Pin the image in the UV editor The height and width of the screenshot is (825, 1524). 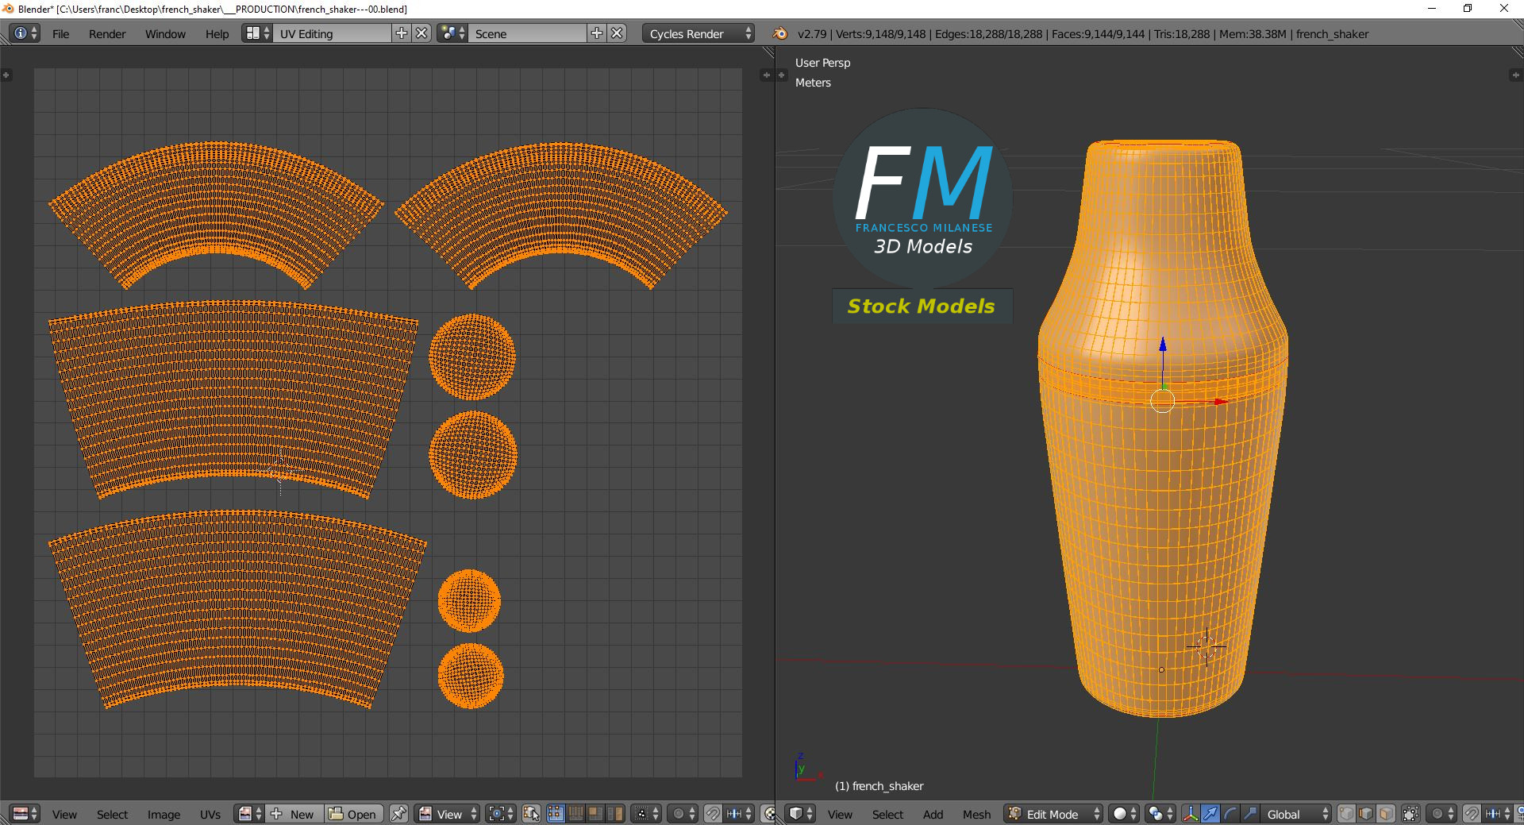(398, 814)
